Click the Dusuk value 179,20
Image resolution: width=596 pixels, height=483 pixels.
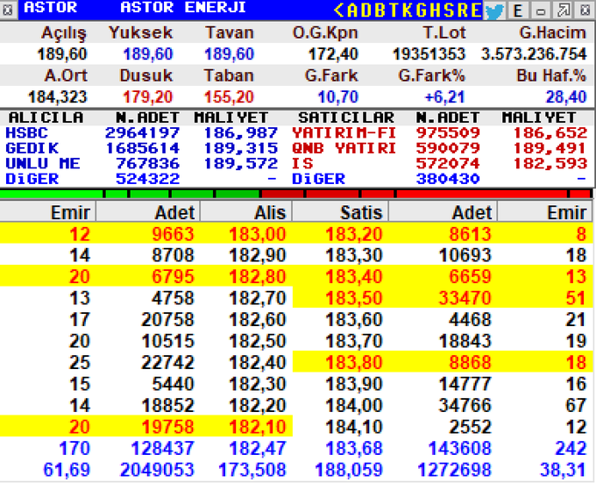coord(148,97)
